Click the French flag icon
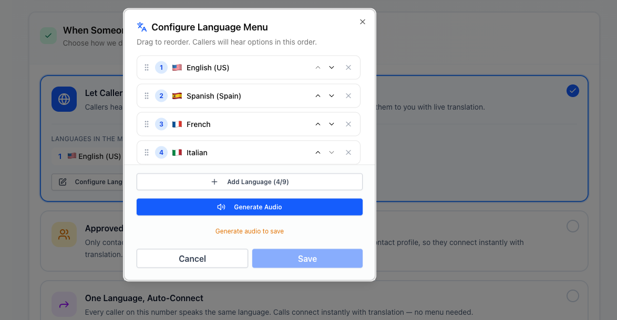Image resolution: width=617 pixels, height=320 pixels. point(177,124)
